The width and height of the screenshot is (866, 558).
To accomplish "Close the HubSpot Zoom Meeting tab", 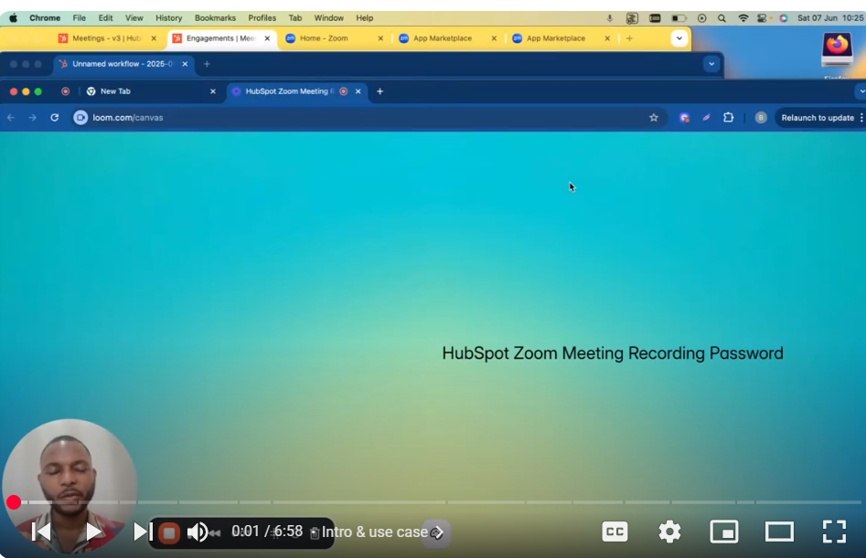I will 358,91.
